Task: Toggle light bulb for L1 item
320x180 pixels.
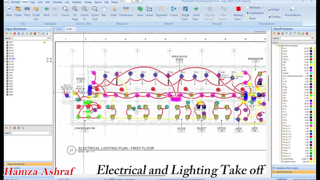Action: (314, 78)
